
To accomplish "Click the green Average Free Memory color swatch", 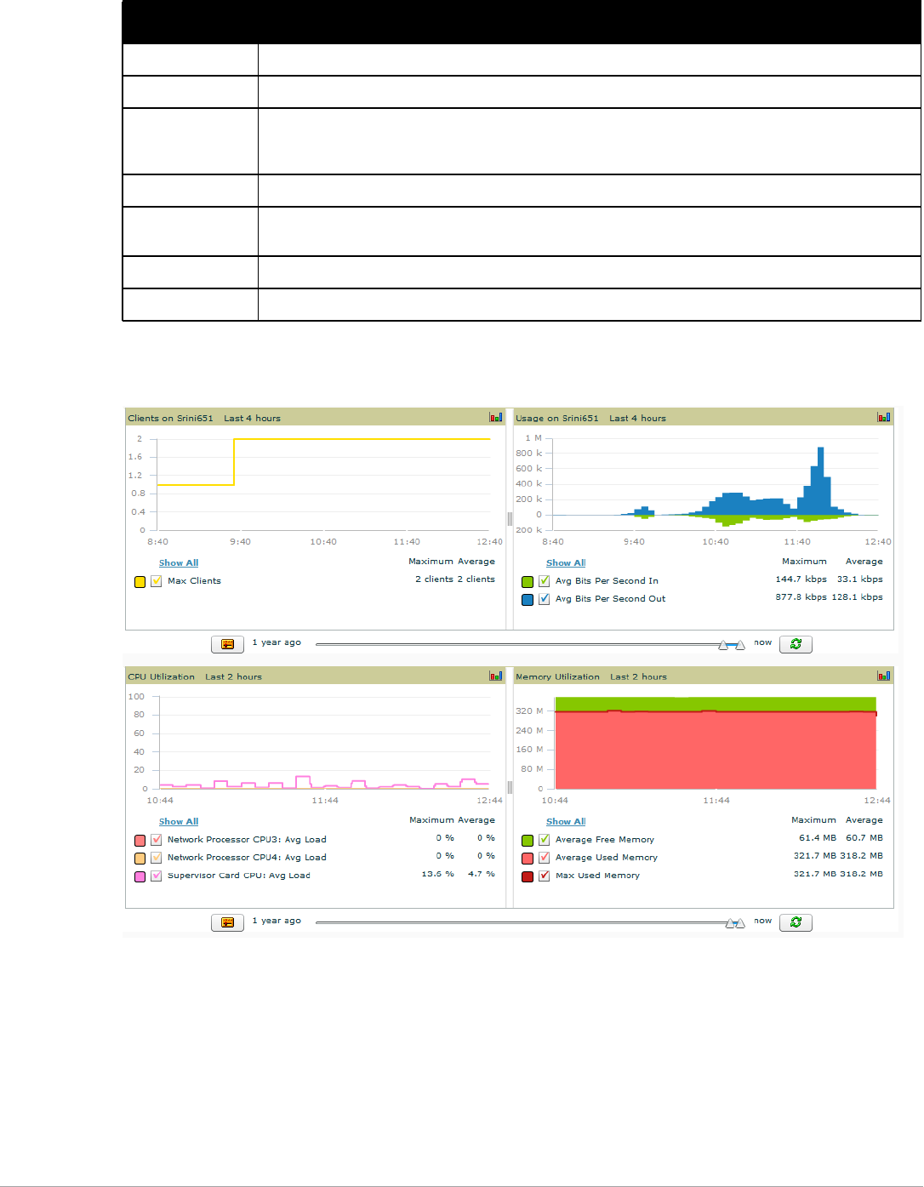I will click(528, 841).
